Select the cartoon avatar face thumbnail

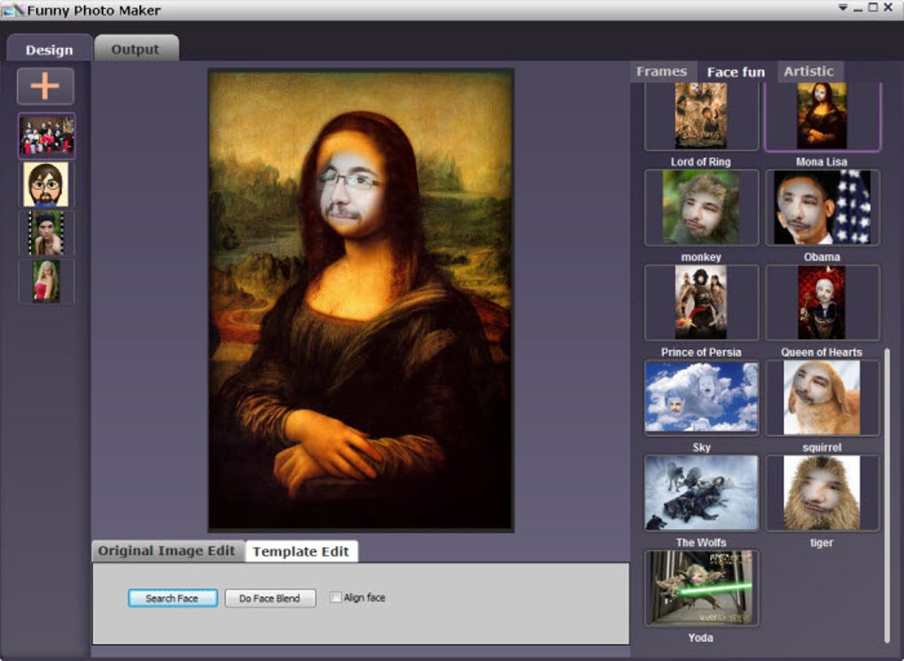[x=46, y=184]
